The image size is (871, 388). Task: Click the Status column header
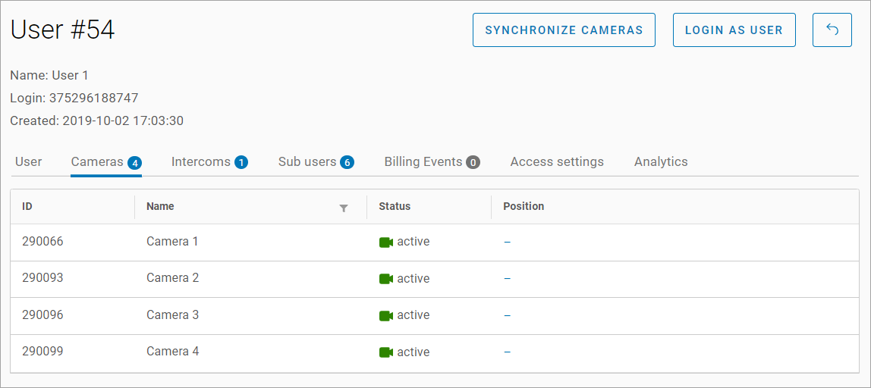tap(395, 206)
